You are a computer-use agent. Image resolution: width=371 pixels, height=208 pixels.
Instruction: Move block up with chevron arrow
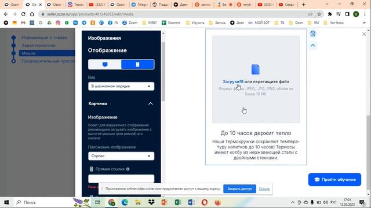pyautogui.click(x=313, y=45)
